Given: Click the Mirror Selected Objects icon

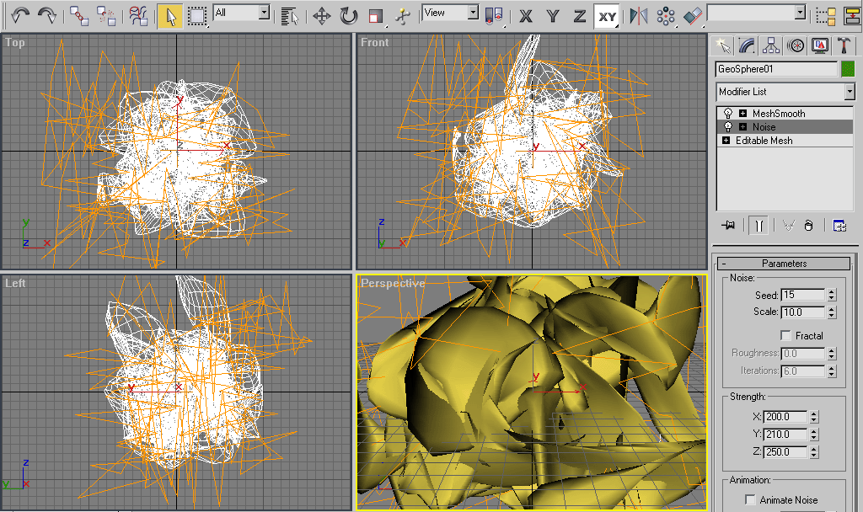Looking at the screenshot, I should click(639, 16).
